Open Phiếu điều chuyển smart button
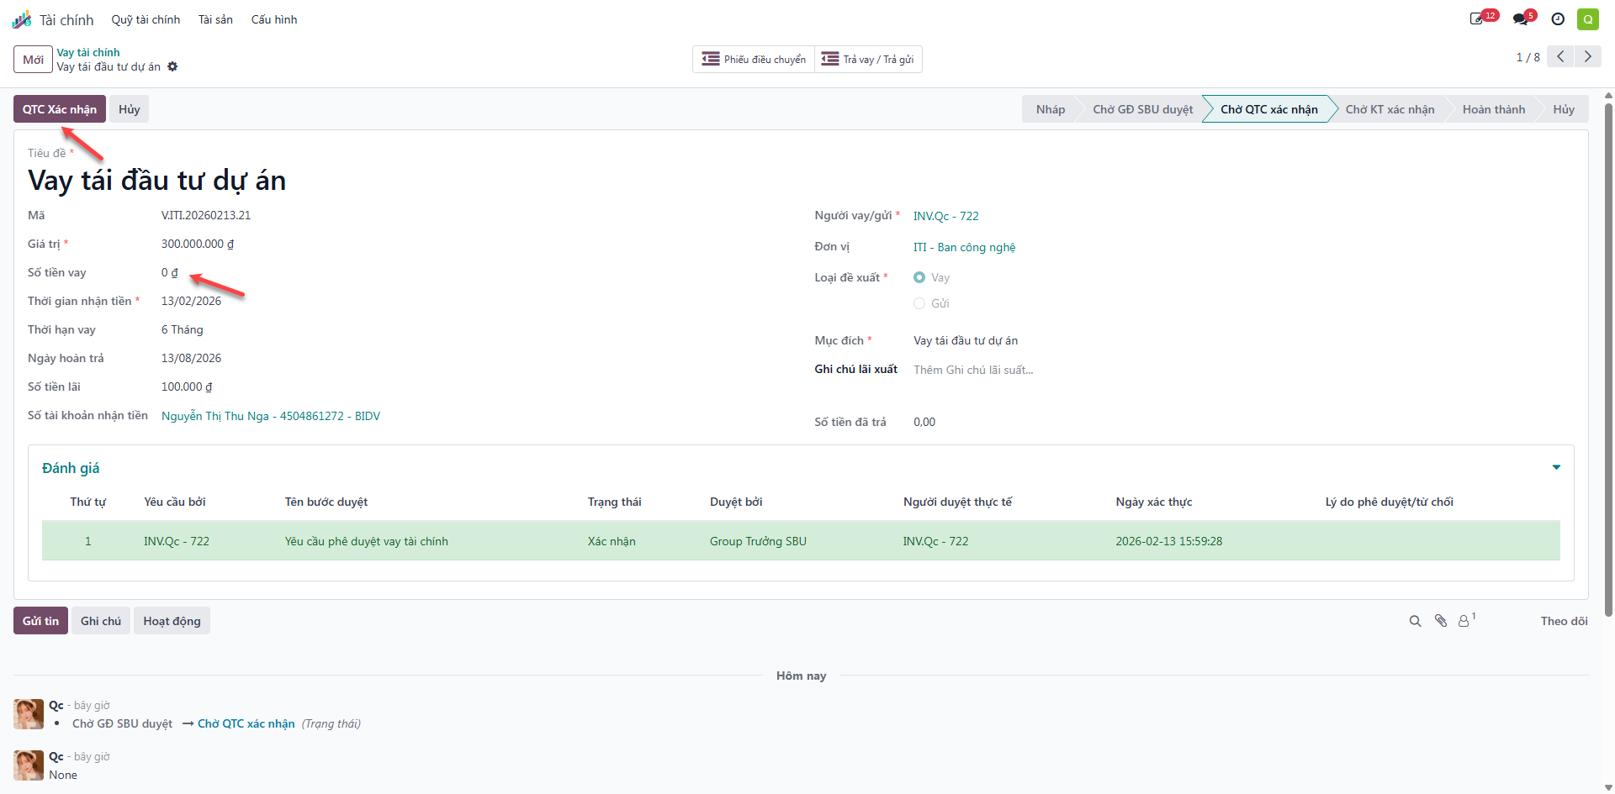 click(754, 59)
